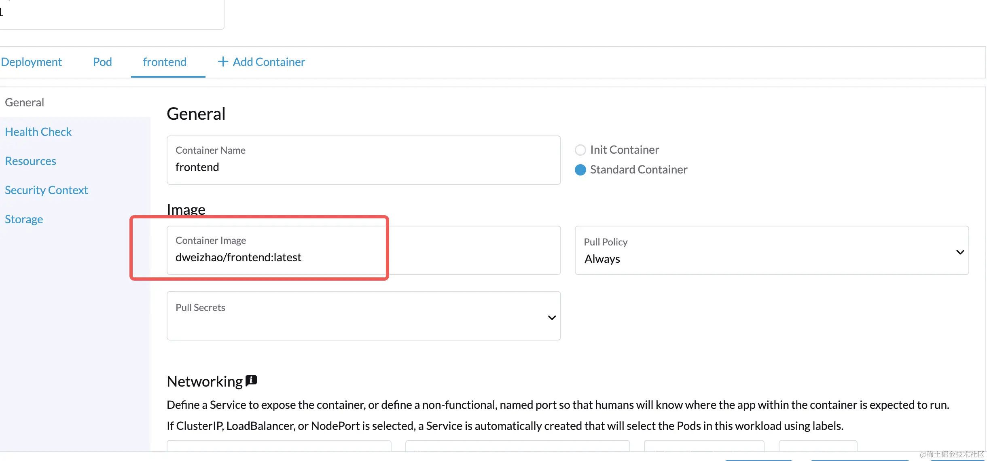Switch to the Pod tab
987x461 pixels.
coord(102,62)
